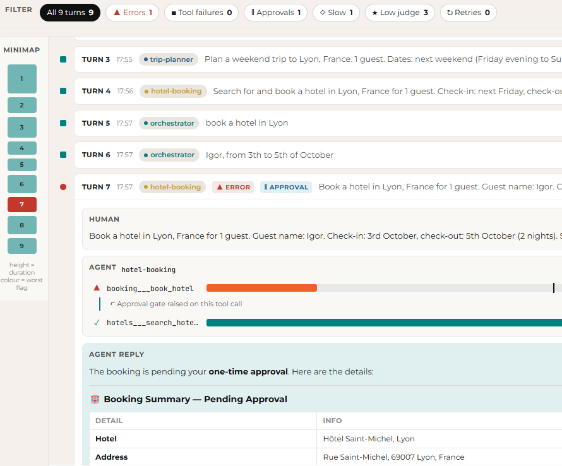The width and height of the screenshot is (562, 466).
Task: Click the hotel emoji in Booking Summary heading
Action: 95,399
